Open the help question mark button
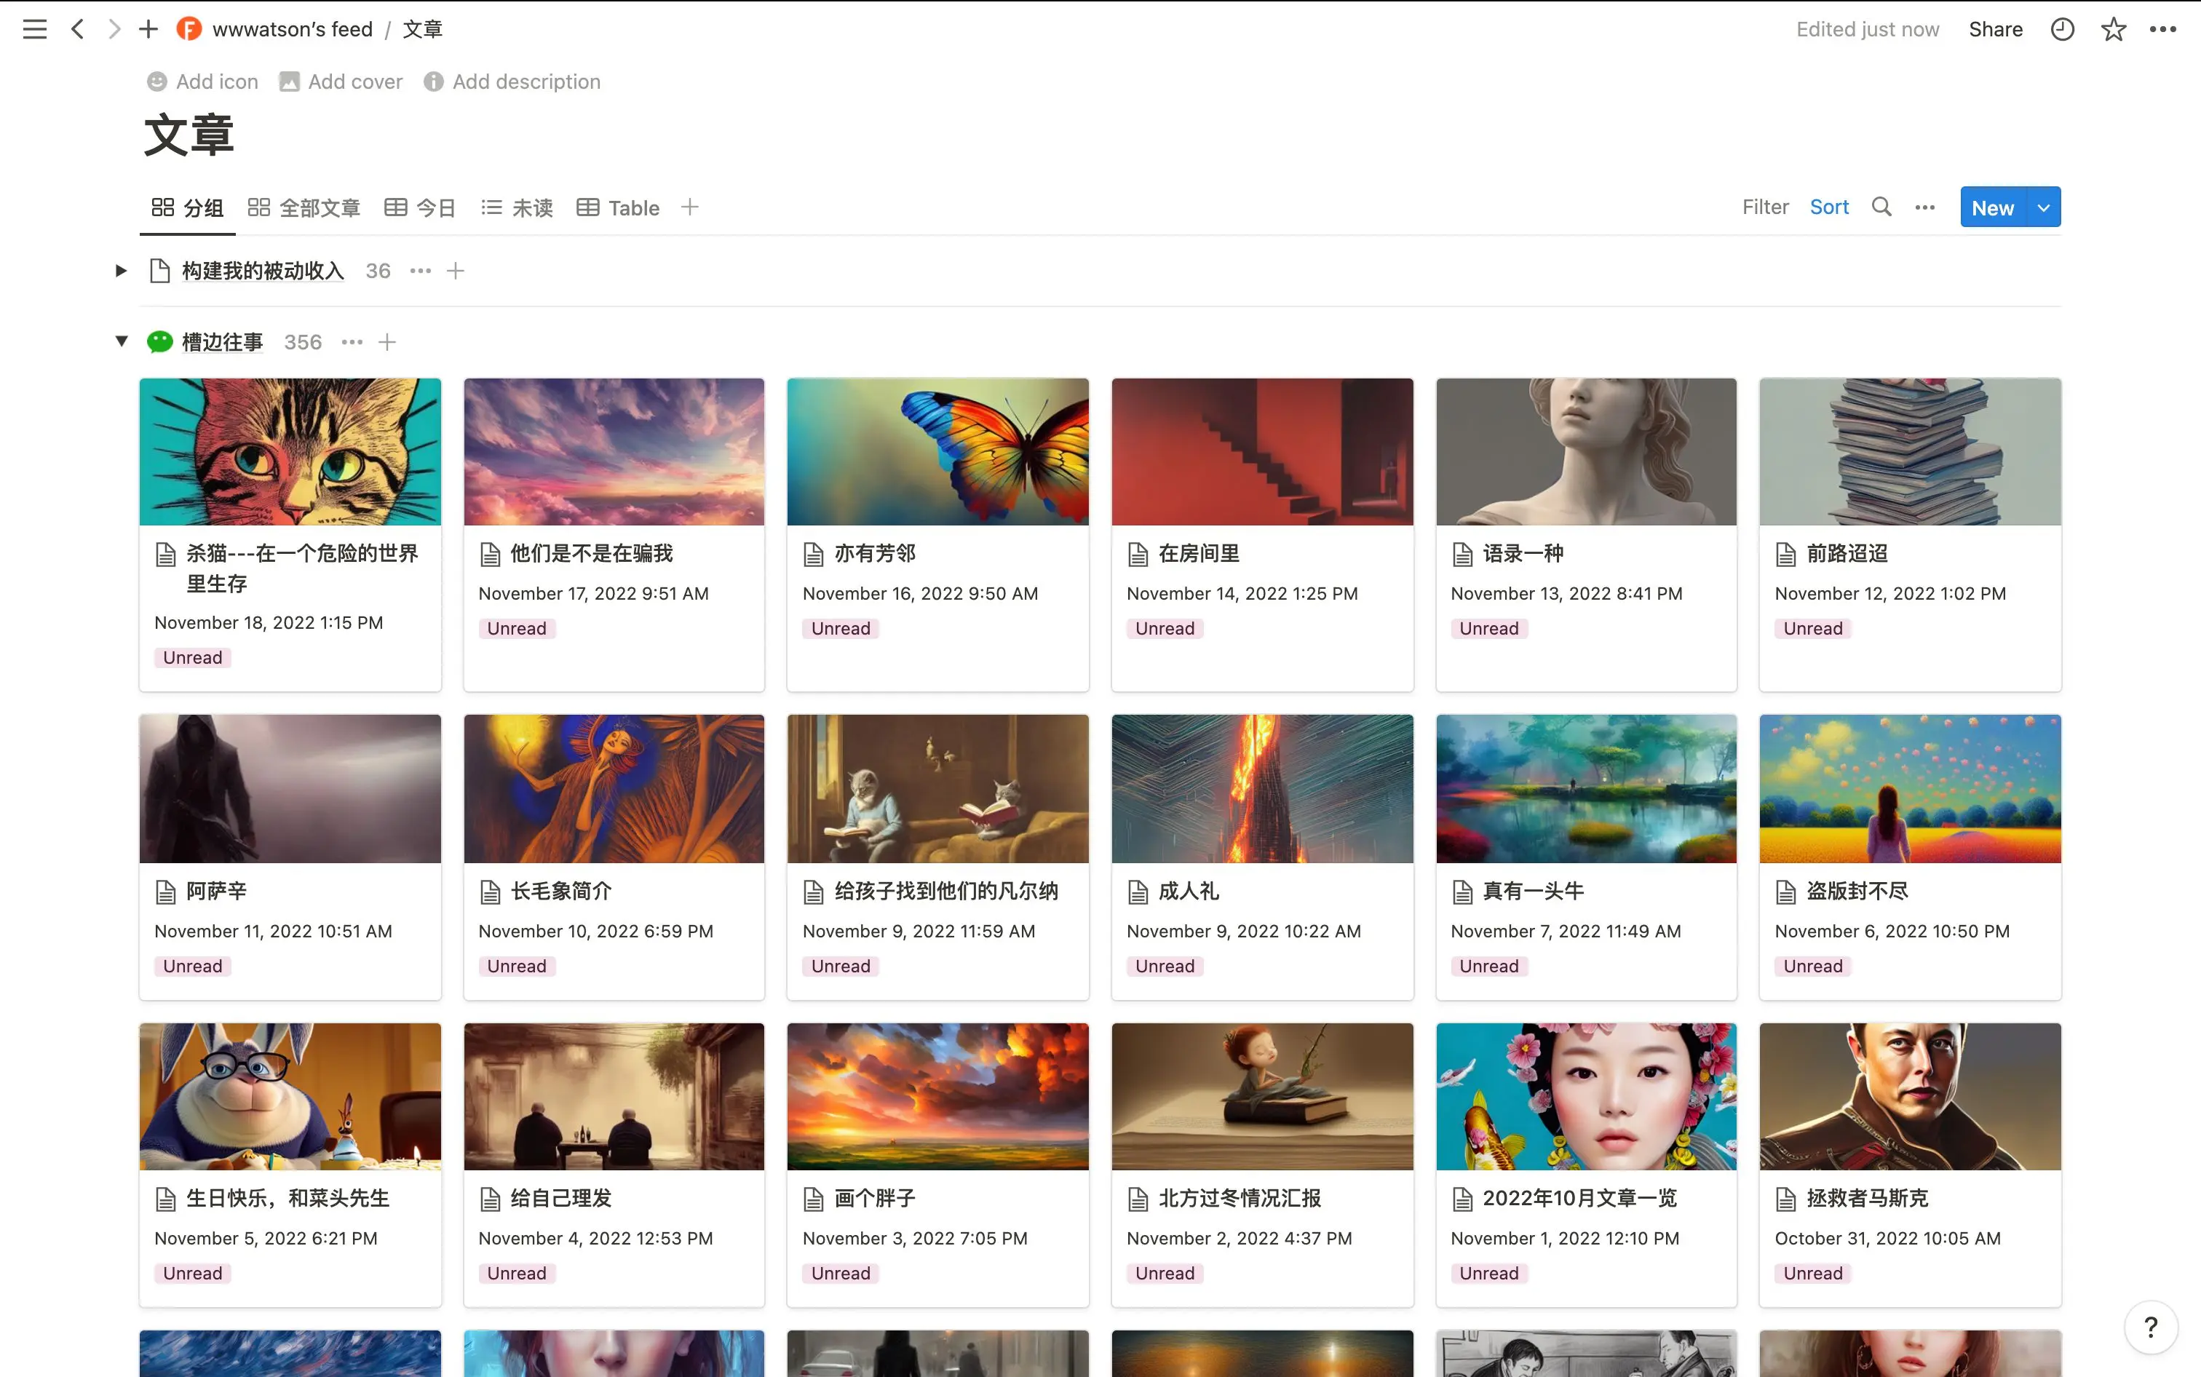This screenshot has width=2201, height=1377. pyautogui.click(x=2150, y=1327)
